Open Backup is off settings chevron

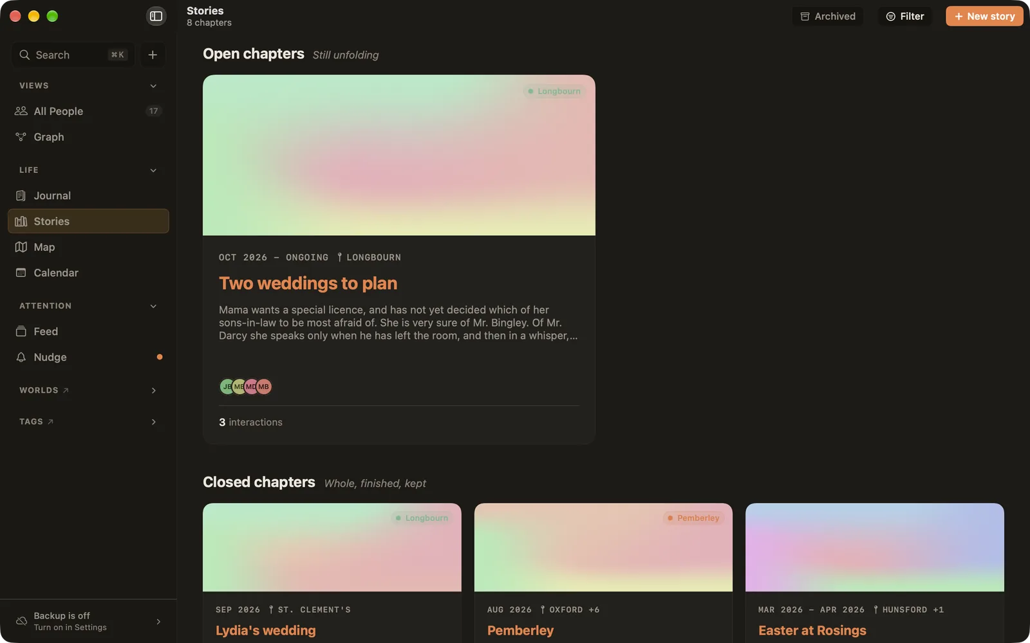(158, 621)
